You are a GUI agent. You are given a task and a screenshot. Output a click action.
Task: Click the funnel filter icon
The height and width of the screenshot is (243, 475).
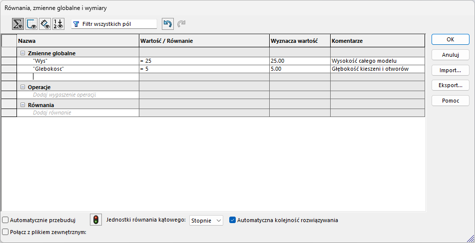tap(76, 24)
